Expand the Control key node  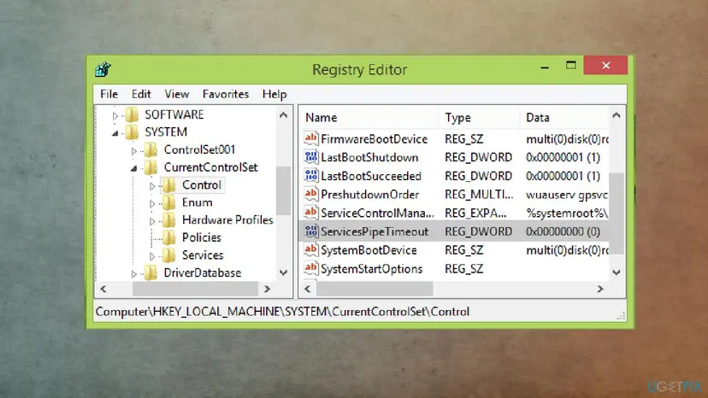pos(152,186)
